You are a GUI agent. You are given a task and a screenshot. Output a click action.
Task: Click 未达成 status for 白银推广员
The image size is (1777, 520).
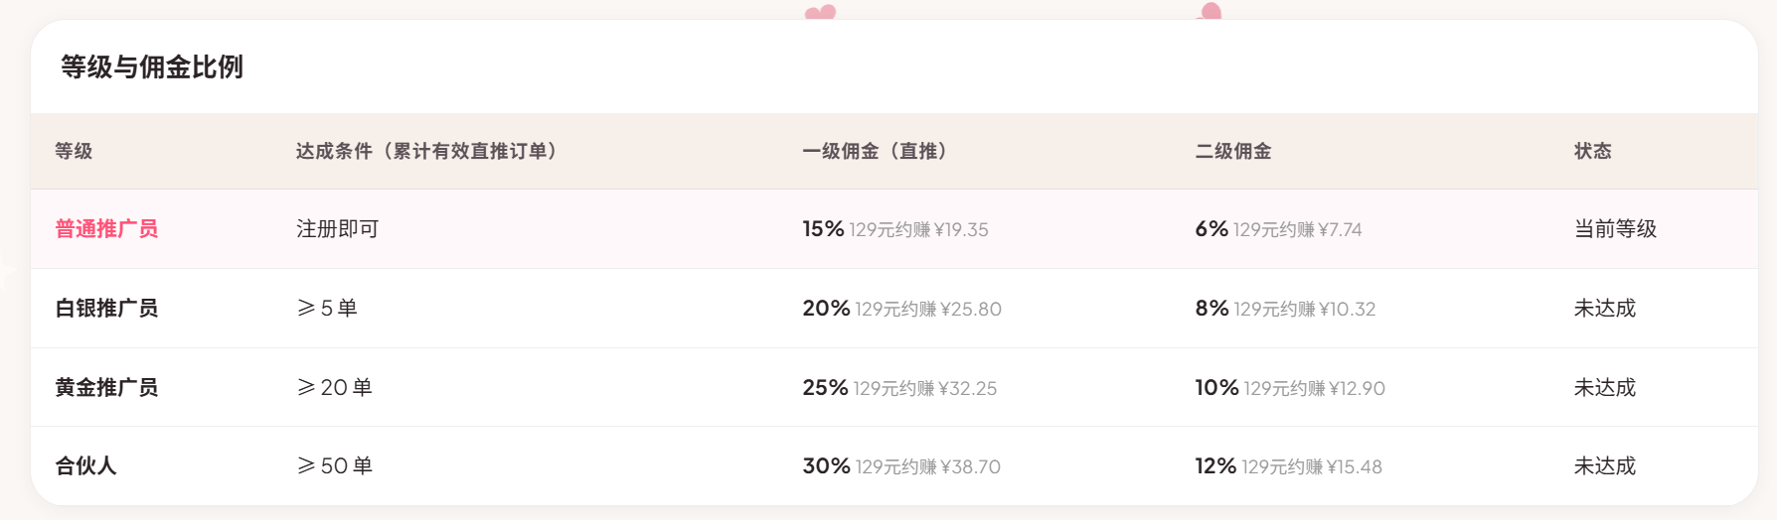pyautogui.click(x=1604, y=309)
